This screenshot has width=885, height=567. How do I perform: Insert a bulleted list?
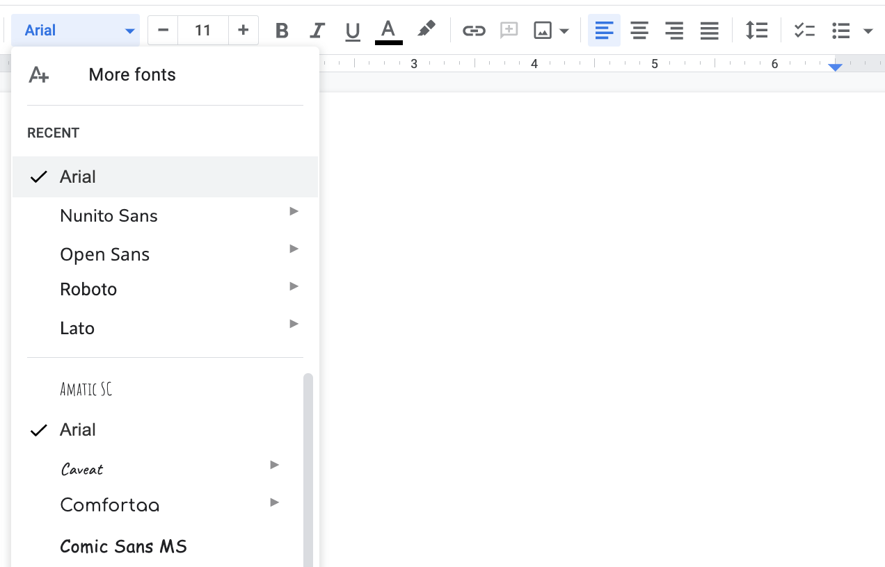[841, 31]
